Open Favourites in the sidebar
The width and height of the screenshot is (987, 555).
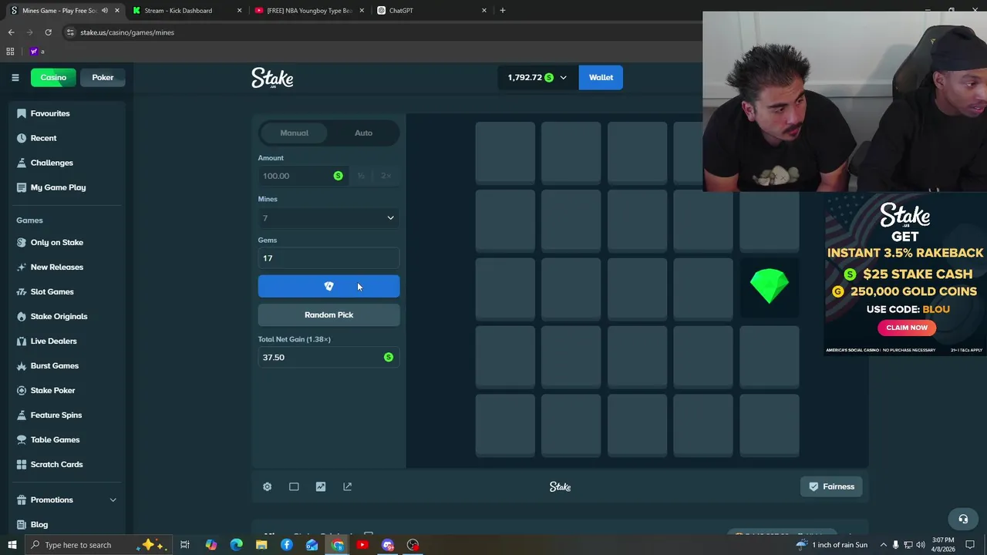(50, 113)
